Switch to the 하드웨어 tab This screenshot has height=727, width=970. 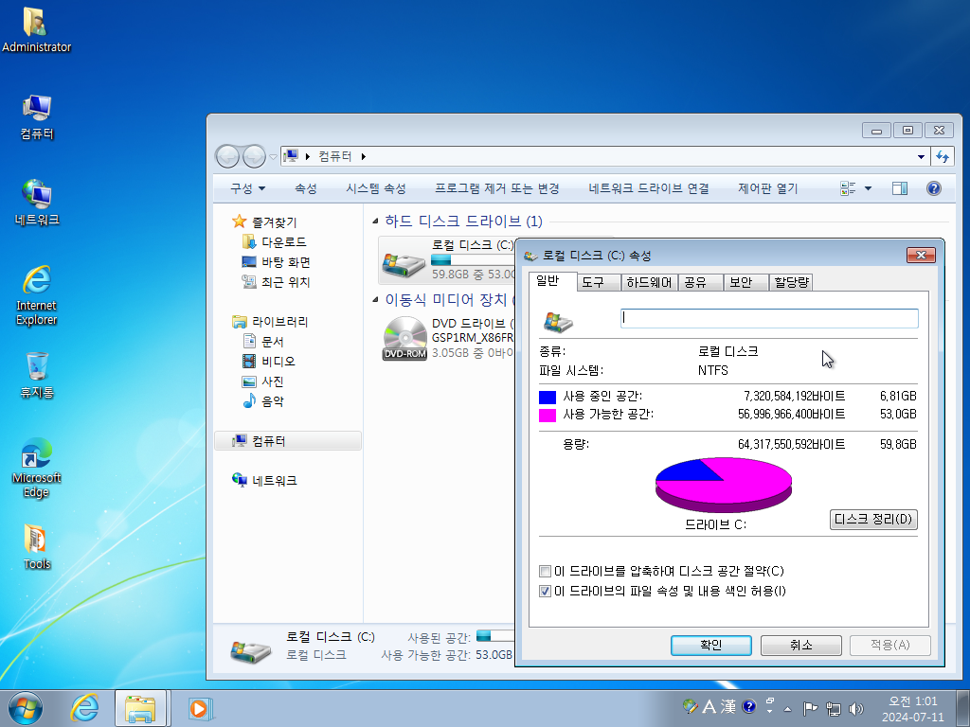pyautogui.click(x=649, y=282)
